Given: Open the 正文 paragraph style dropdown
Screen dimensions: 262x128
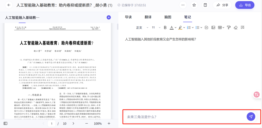Looking at the screenshot, I should pyautogui.click(x=142, y=28).
